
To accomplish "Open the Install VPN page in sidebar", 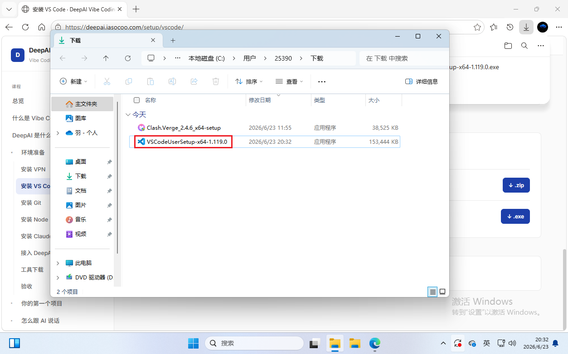I will pos(33,169).
